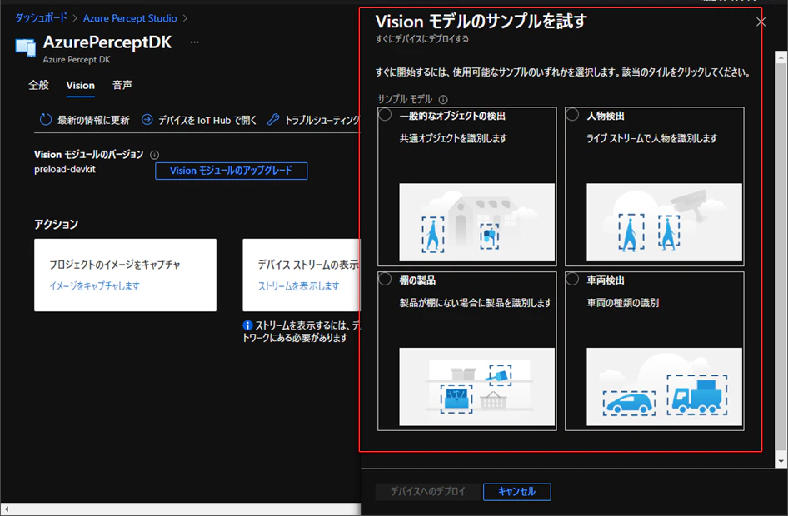Screen dimensions: 788x516
Task: Click the AzurePerceptDK device icon
Action: pos(26,47)
